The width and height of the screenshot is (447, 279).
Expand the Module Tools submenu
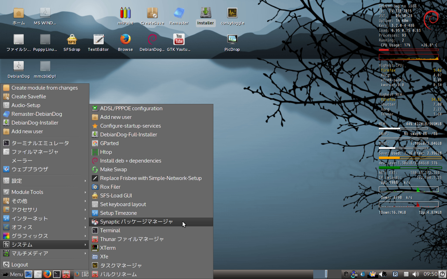click(x=45, y=192)
